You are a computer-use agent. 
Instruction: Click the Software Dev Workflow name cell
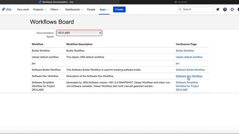[45, 76]
